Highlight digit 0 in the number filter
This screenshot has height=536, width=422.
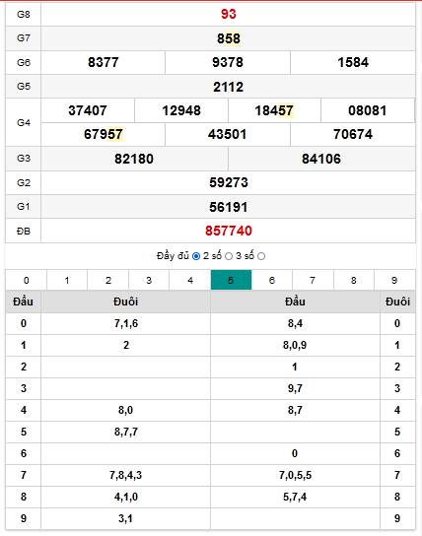point(26,280)
